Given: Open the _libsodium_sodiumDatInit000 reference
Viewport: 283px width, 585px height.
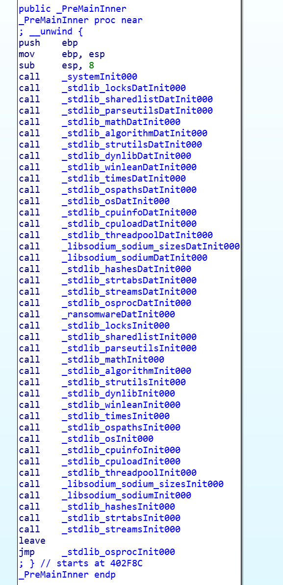Looking at the screenshot, I should [134, 258].
